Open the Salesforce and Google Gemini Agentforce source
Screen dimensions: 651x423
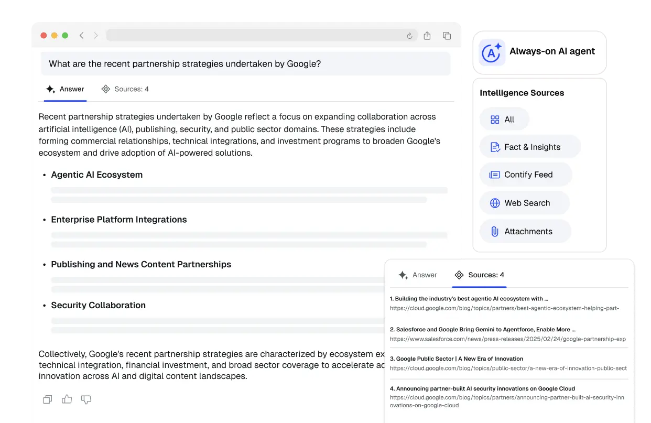pos(483,330)
